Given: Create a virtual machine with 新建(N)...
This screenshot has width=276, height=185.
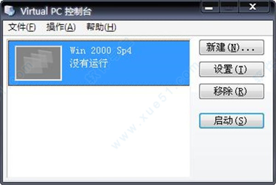Looking at the screenshot, I should pyautogui.click(x=231, y=47).
